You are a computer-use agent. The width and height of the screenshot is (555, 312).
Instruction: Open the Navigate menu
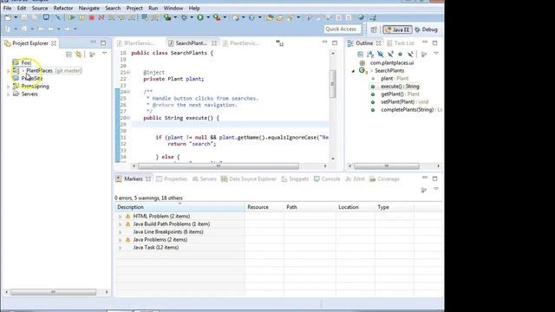pos(88,8)
